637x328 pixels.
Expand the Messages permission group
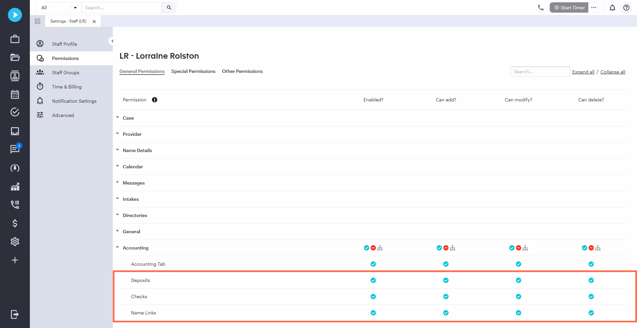117,182
